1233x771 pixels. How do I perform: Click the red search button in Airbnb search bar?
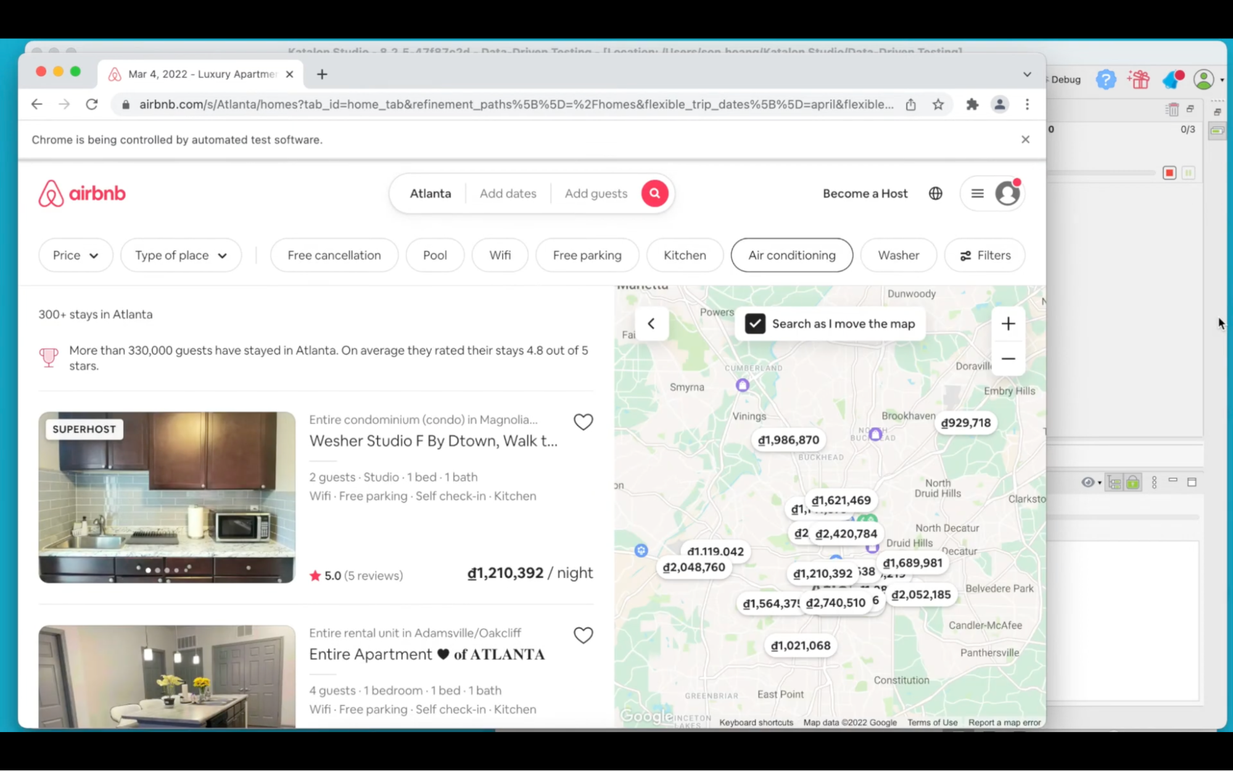[654, 194]
